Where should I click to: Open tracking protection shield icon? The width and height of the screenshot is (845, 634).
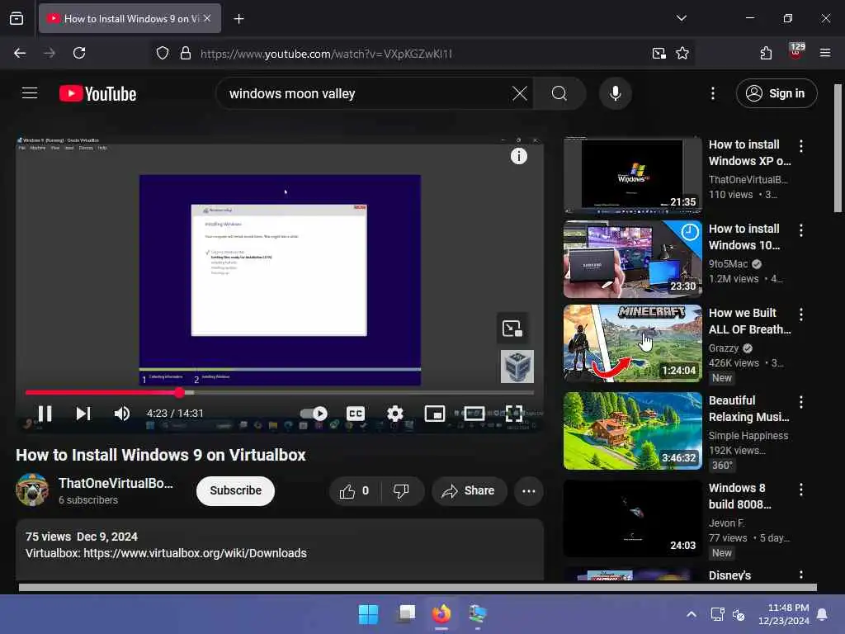coord(163,53)
